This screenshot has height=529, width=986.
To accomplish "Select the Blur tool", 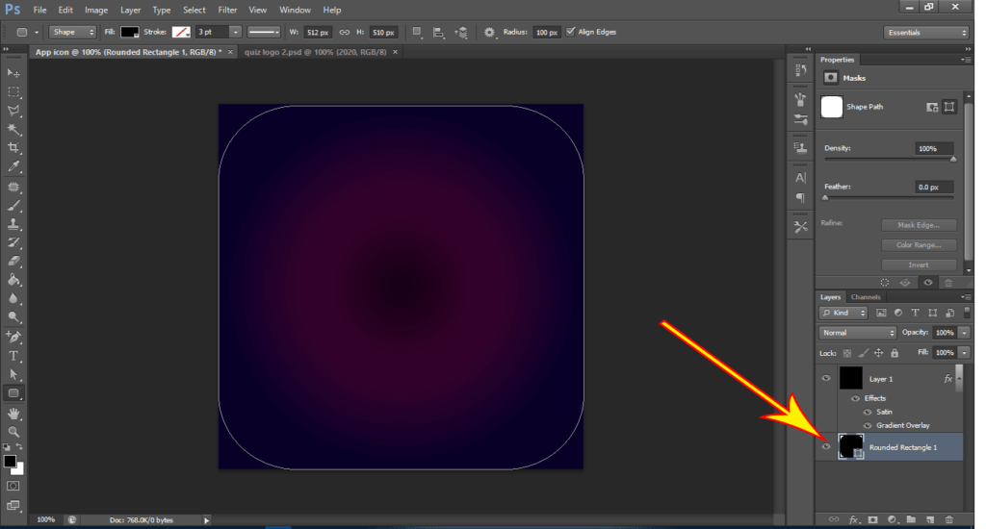I will coord(13,299).
